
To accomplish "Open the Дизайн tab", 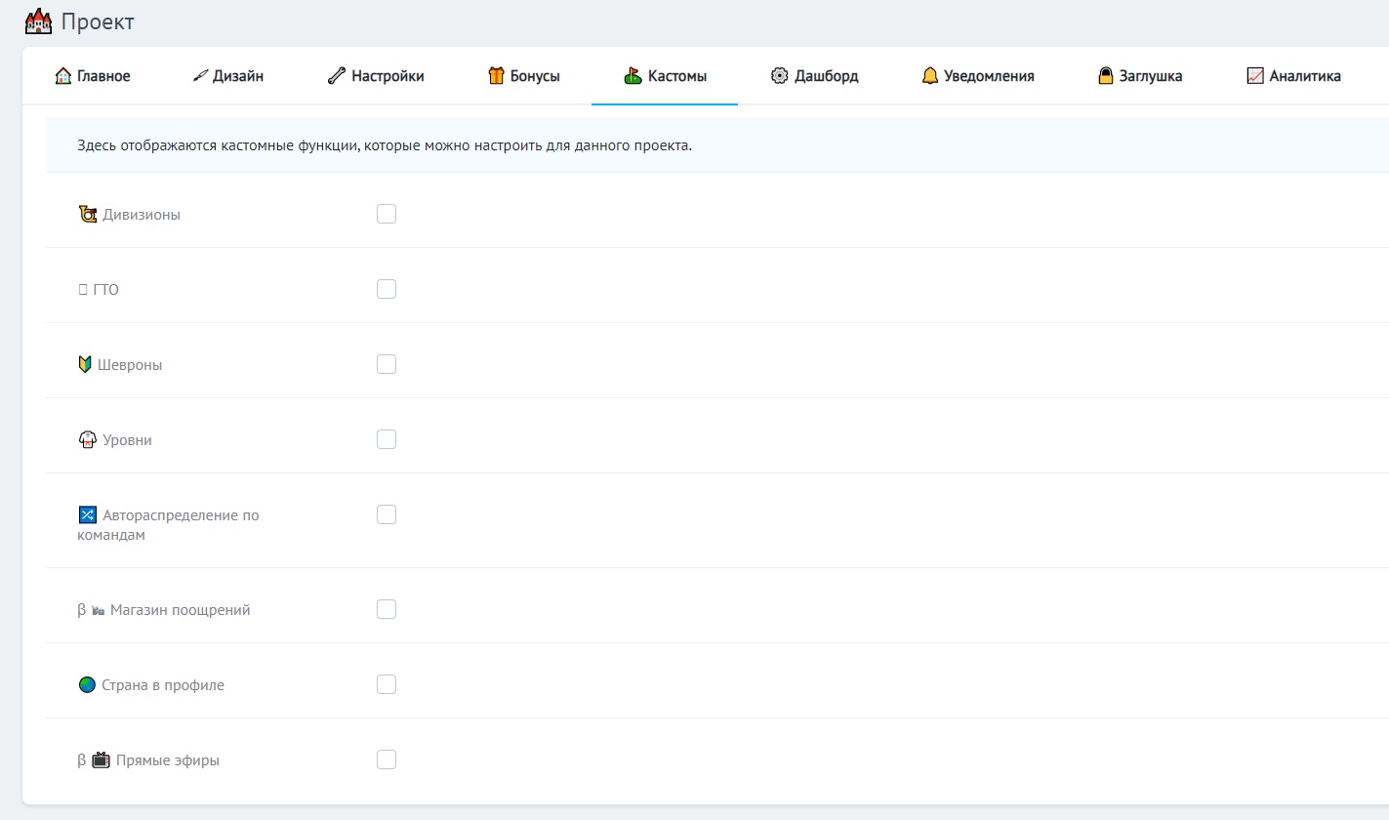I will point(228,76).
